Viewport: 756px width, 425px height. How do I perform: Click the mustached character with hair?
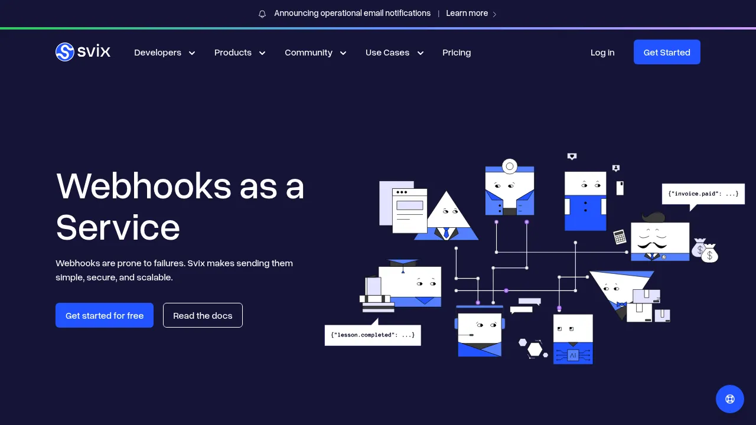coord(660,237)
